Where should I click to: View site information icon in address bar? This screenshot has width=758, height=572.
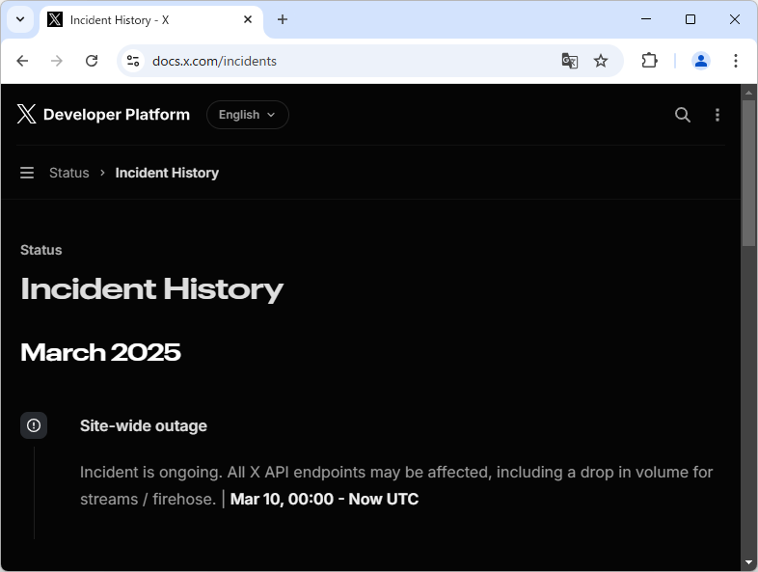click(133, 61)
